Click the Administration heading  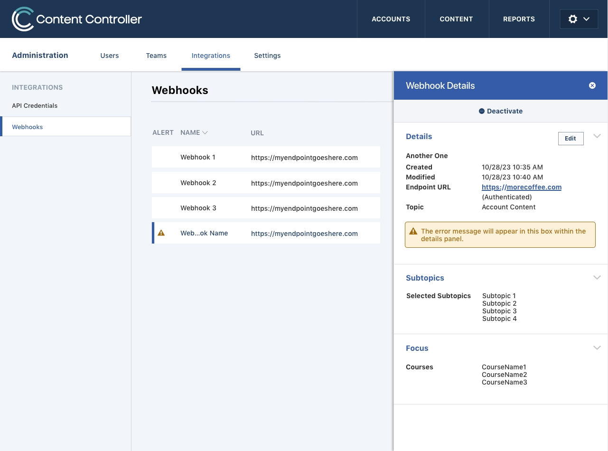40,55
